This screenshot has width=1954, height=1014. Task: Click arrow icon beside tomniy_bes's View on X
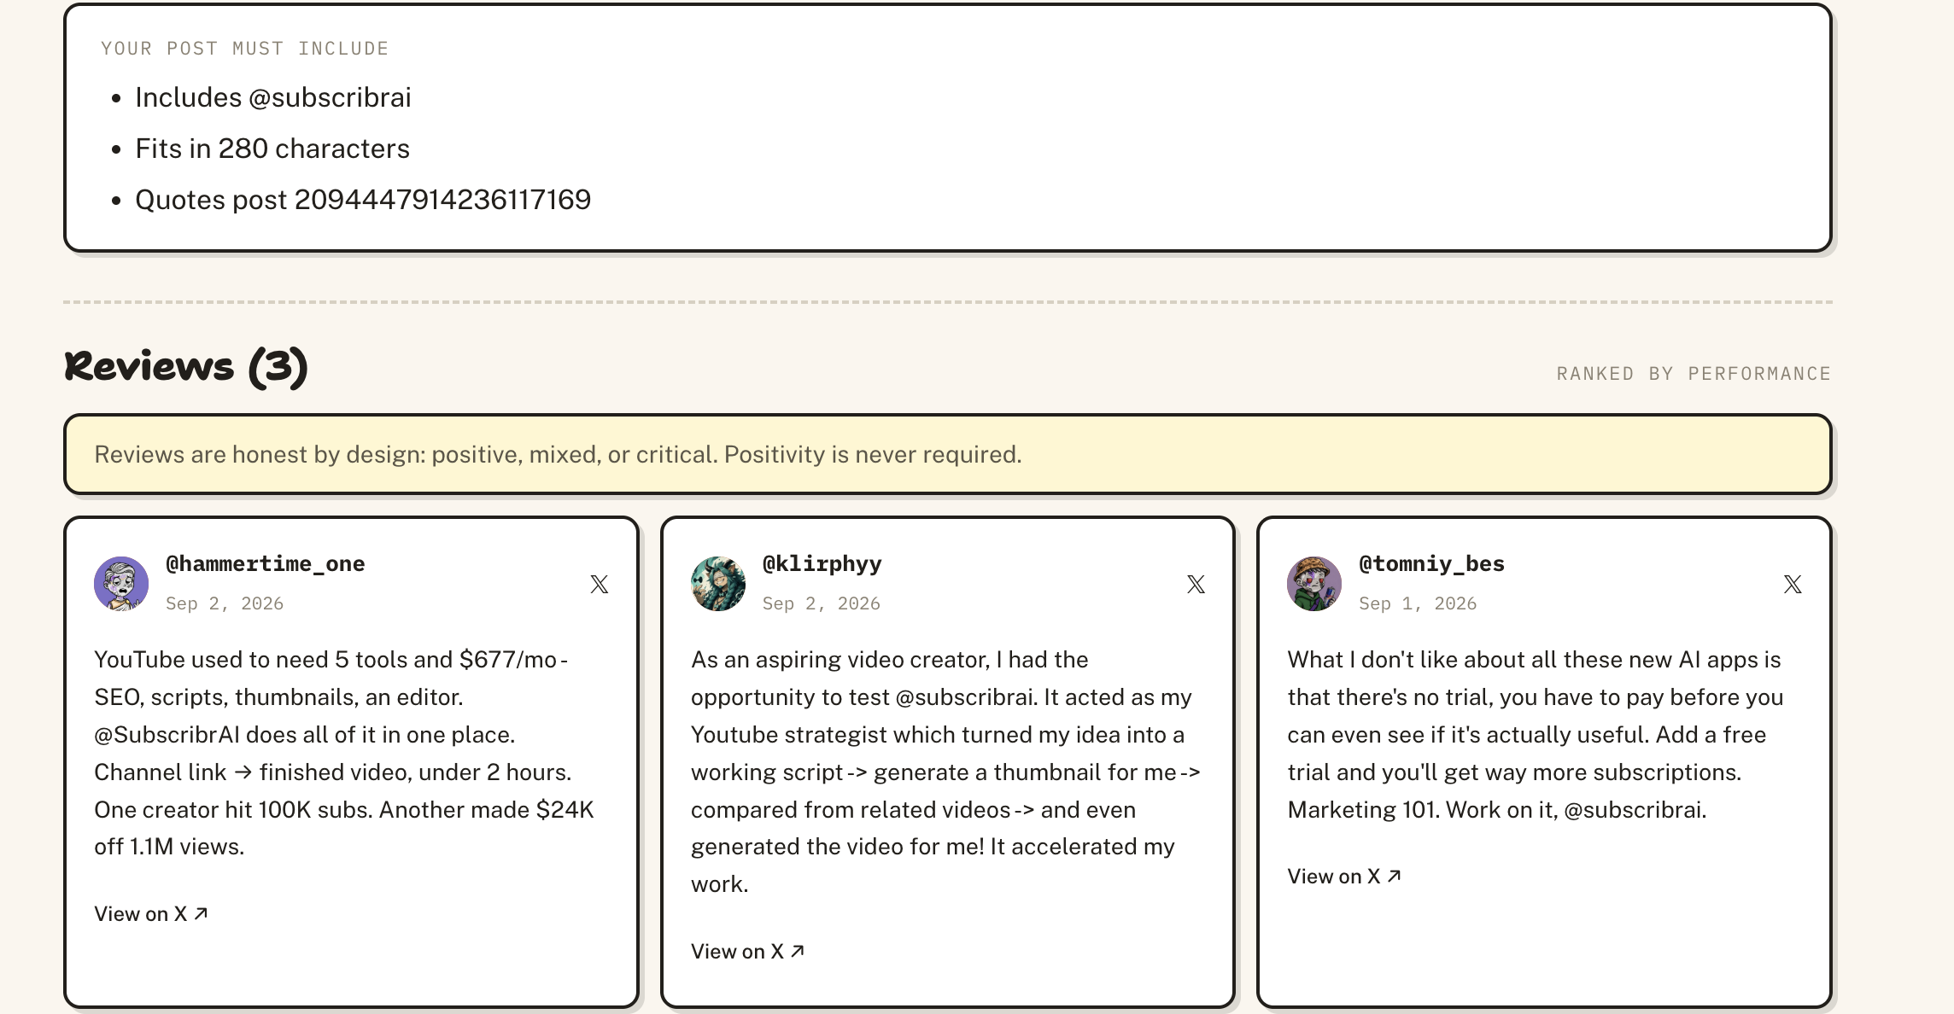point(1394,876)
